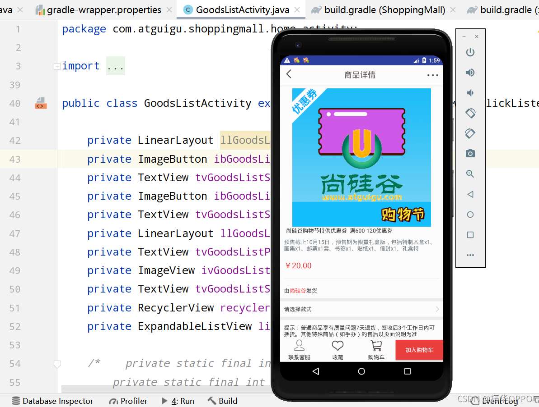Open the 请选择款式 style selection row

361,309
